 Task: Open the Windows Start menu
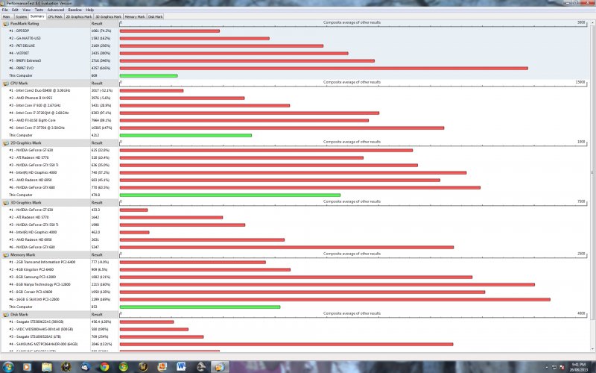click(x=7, y=367)
